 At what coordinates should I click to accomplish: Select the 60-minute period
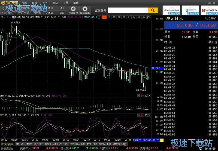[x=124, y=17]
